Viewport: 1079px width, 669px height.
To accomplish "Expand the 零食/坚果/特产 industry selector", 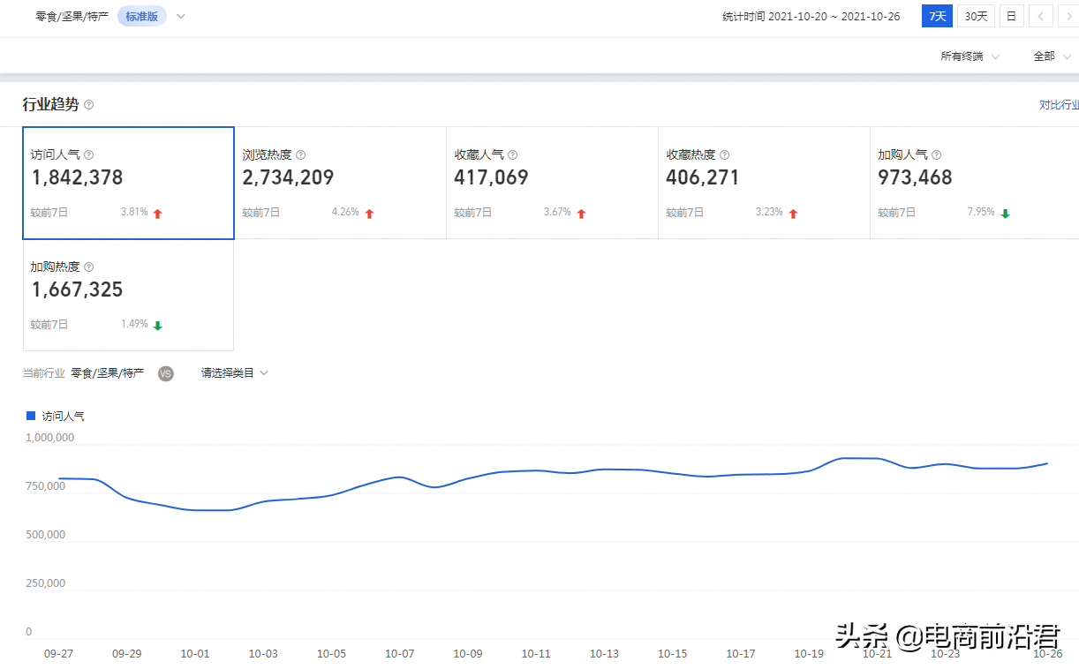I will [180, 16].
